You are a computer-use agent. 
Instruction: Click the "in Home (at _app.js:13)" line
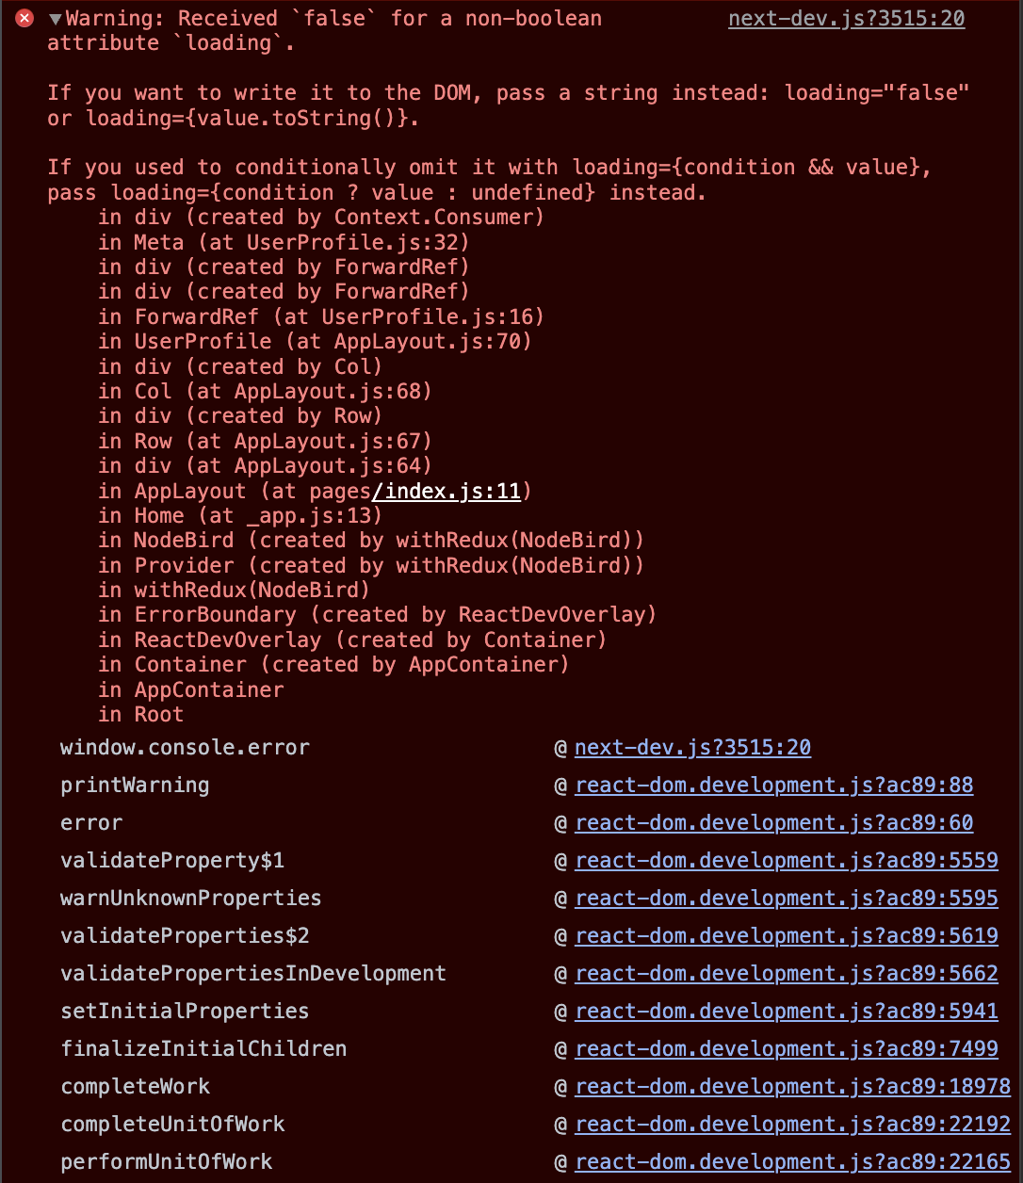point(240,515)
